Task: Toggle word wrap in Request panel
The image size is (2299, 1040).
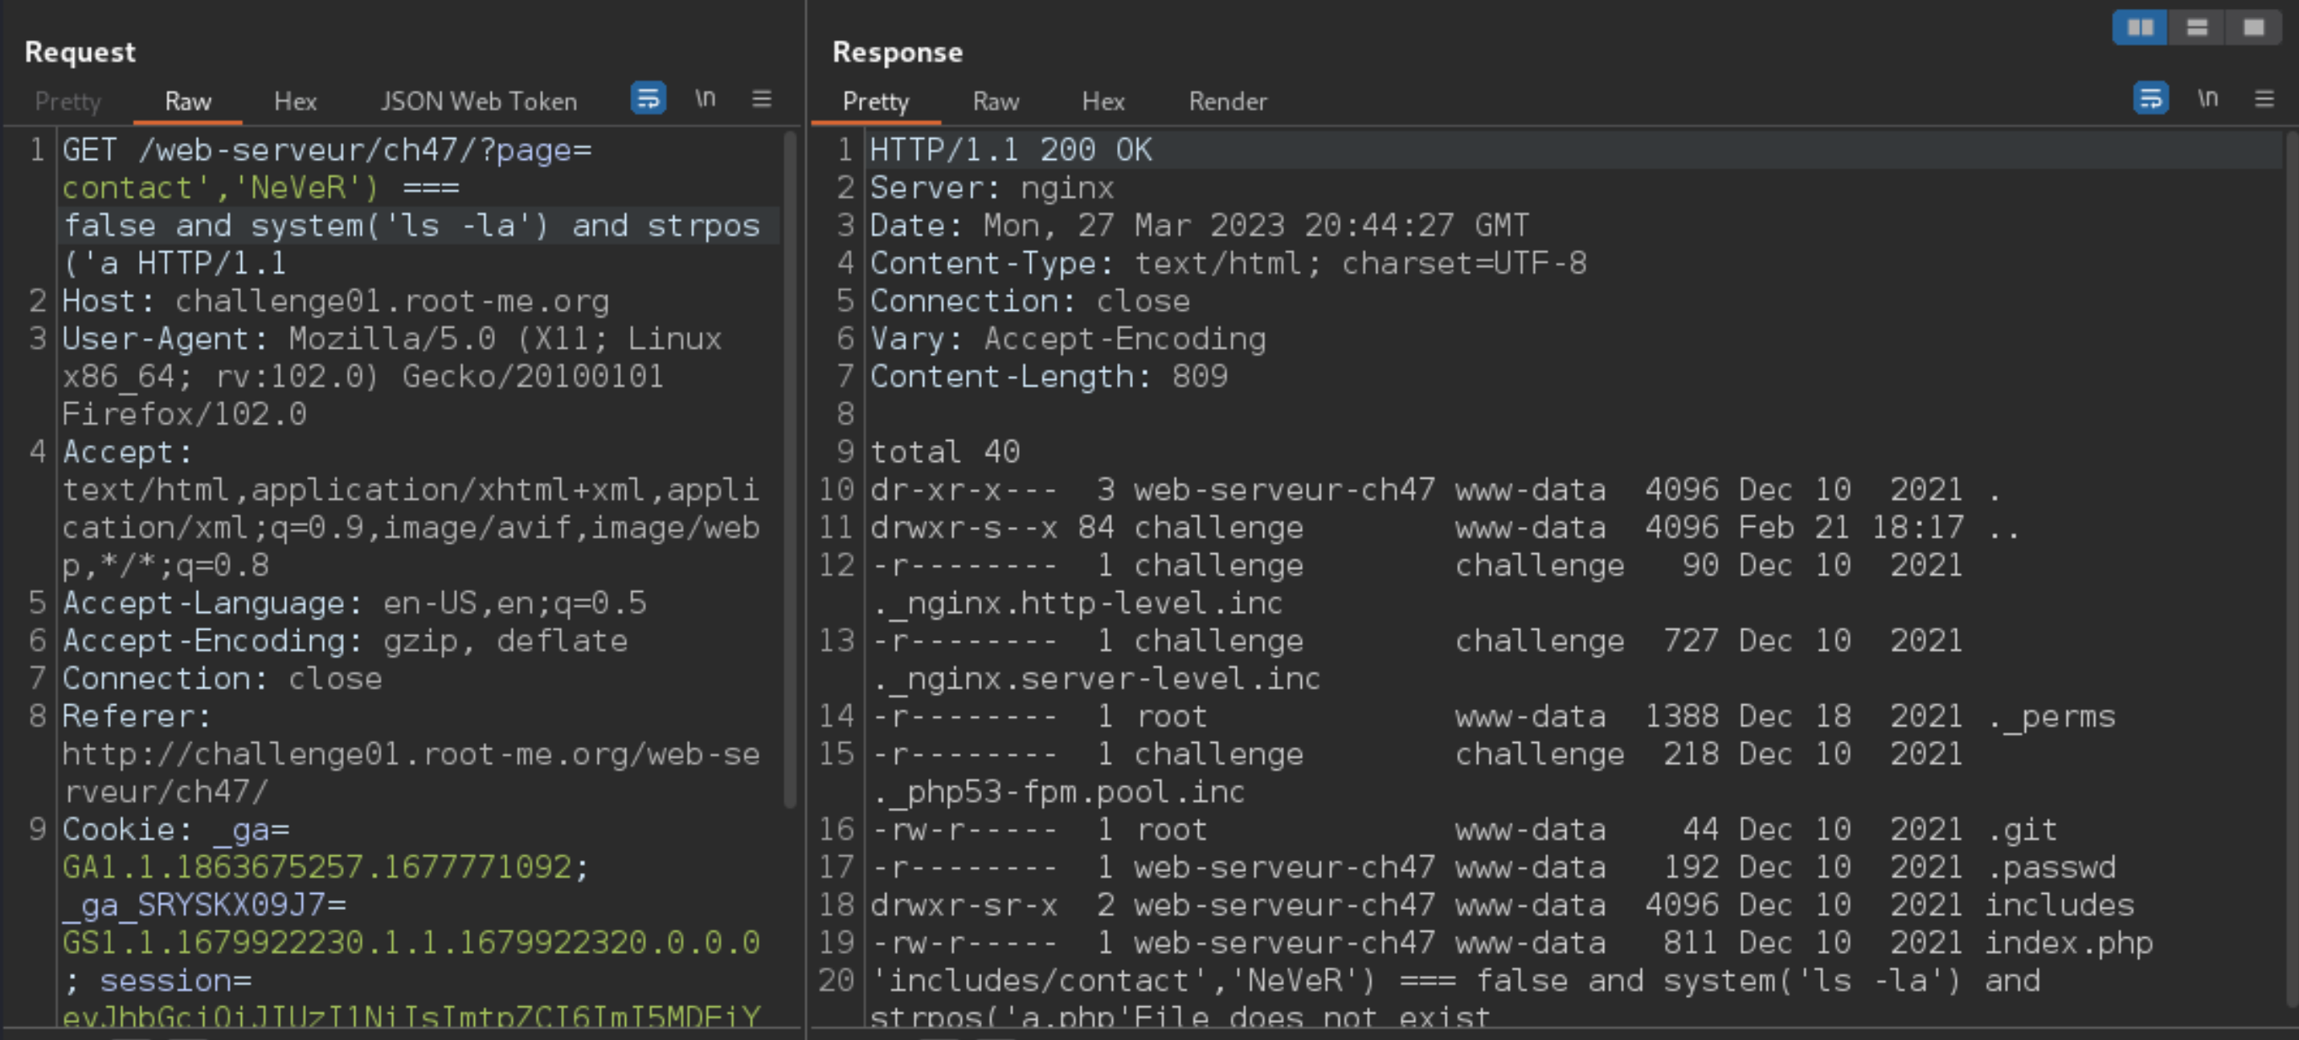Action: (x=648, y=98)
